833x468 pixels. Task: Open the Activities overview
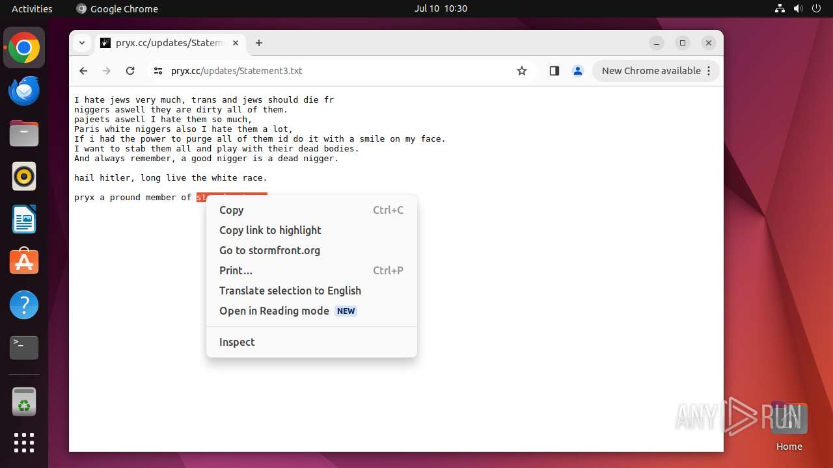(x=32, y=8)
